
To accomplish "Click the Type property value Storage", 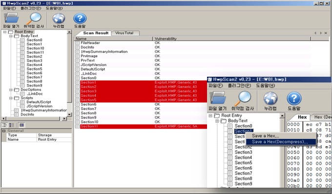I will [54, 135].
